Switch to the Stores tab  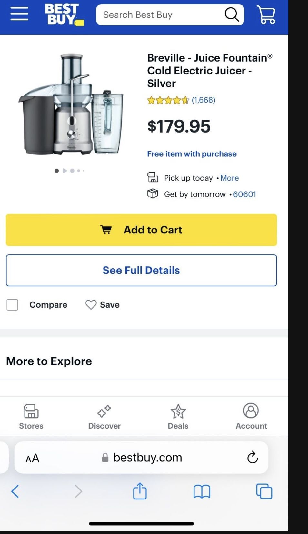31,416
